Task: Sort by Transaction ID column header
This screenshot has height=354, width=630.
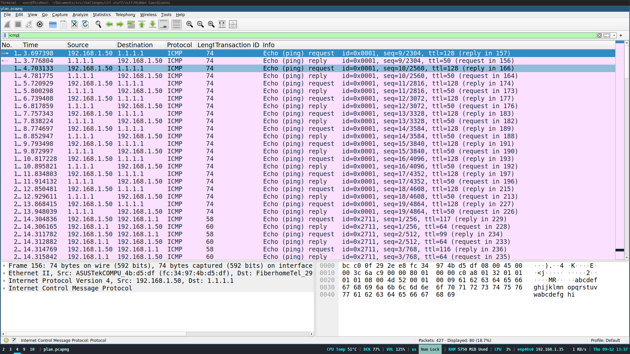Action: [x=238, y=45]
